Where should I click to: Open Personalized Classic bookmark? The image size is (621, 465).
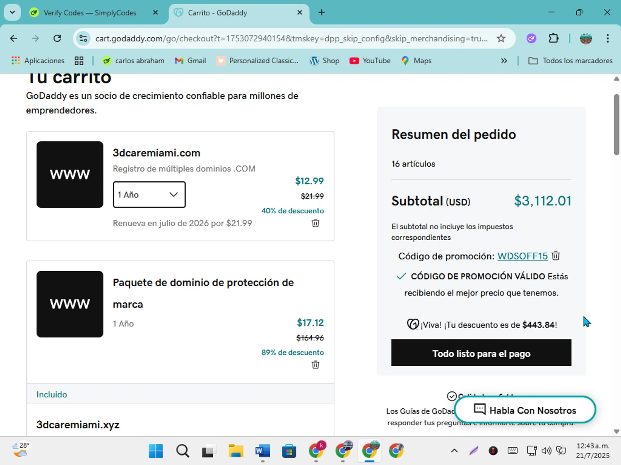[x=258, y=61]
